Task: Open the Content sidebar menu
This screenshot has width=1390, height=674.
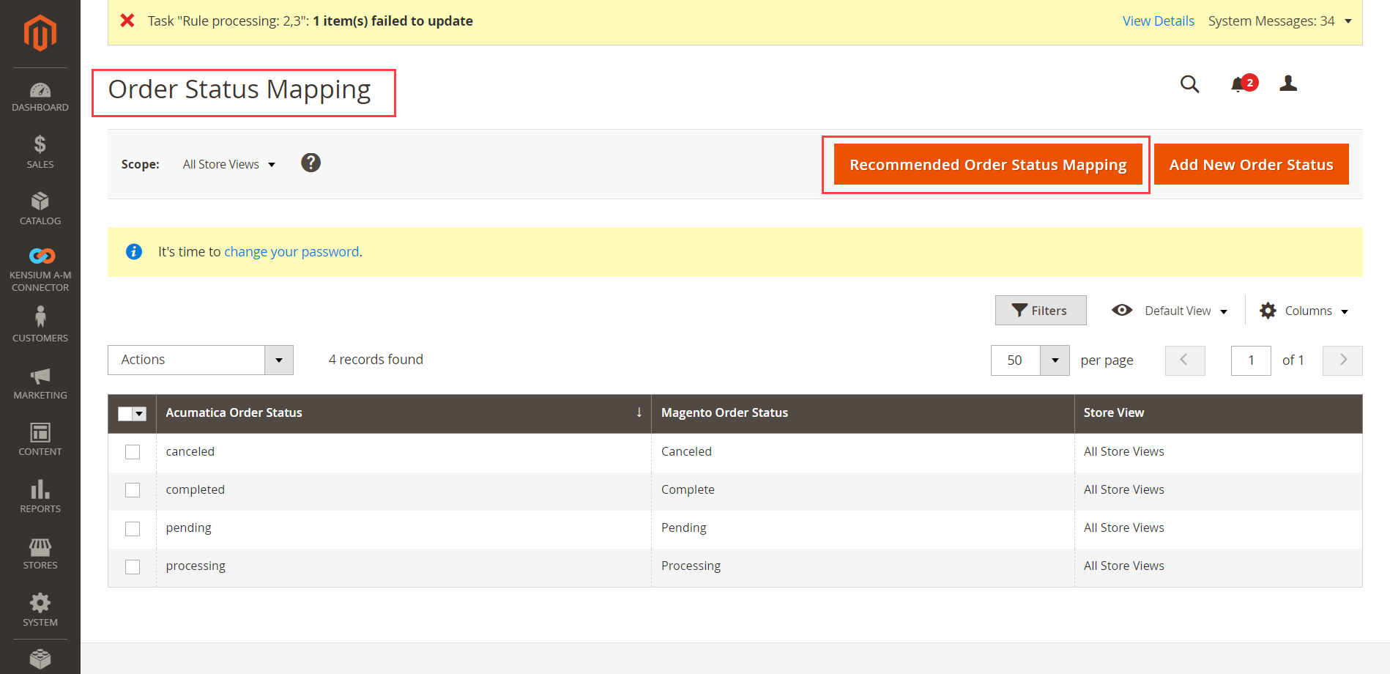Action: click(40, 439)
